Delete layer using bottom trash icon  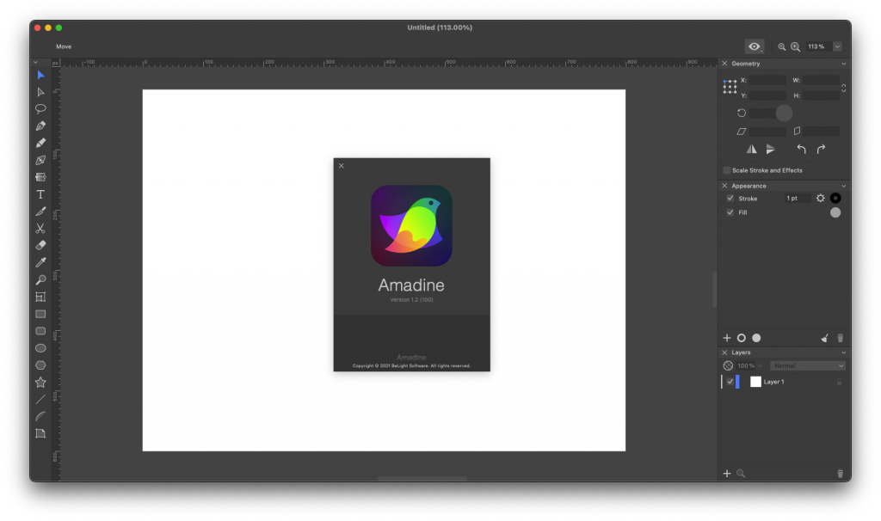[x=840, y=473]
